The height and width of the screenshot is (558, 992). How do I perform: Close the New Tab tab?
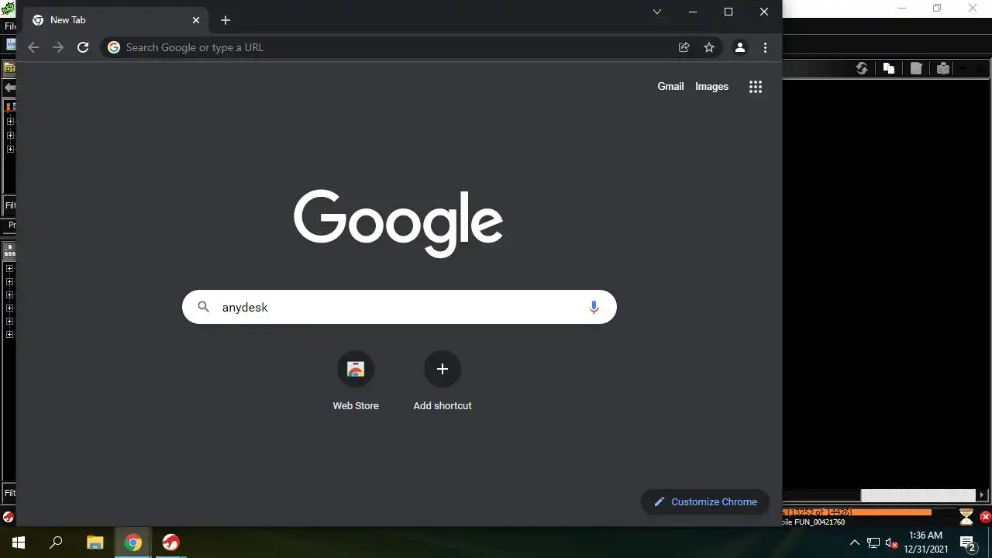tap(196, 20)
